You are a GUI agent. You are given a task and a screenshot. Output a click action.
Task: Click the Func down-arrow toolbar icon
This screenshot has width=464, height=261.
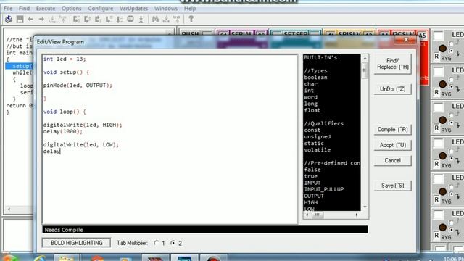52,20
